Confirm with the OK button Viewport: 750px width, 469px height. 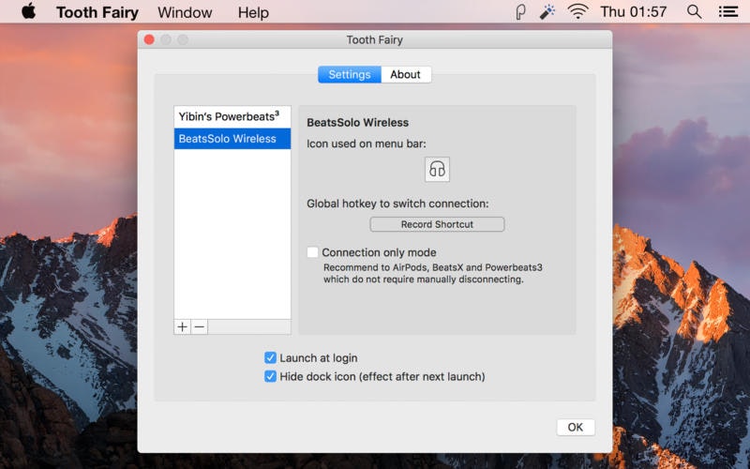[x=576, y=428]
